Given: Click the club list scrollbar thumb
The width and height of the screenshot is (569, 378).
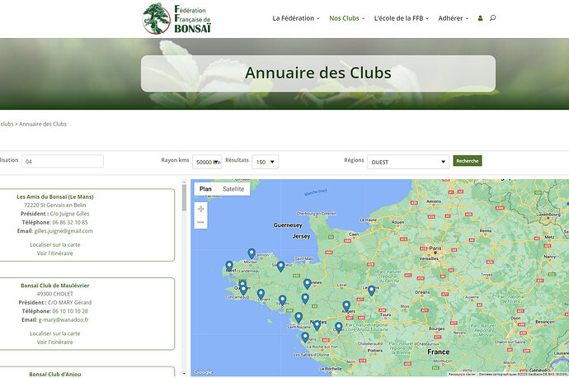Looking at the screenshot, I should point(184,197).
